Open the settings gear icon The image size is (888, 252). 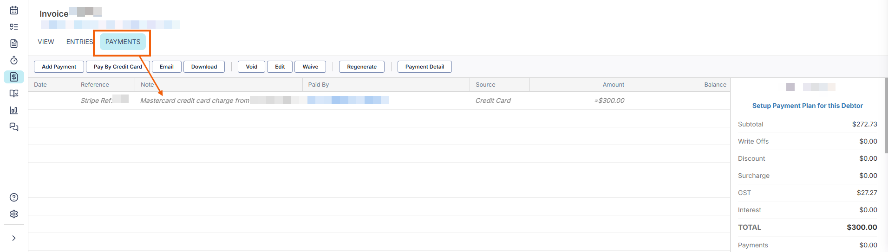tap(14, 214)
